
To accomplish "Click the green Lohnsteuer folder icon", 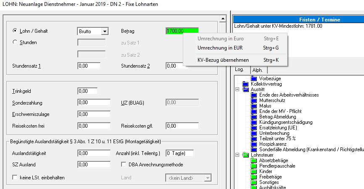I will pyautogui.click(x=246, y=155).
